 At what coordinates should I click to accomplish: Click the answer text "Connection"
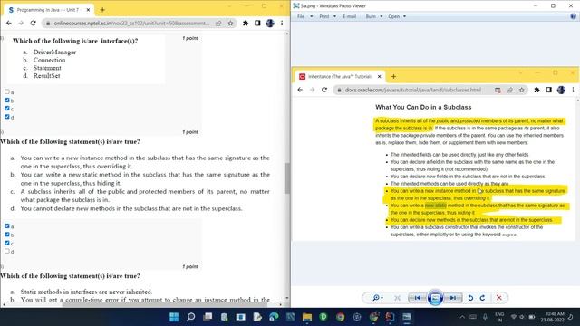pos(49,60)
